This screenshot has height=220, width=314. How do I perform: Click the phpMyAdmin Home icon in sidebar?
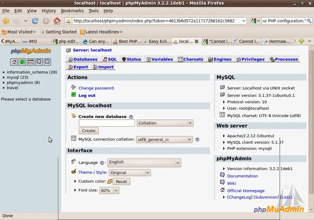pyautogui.click(x=14, y=62)
